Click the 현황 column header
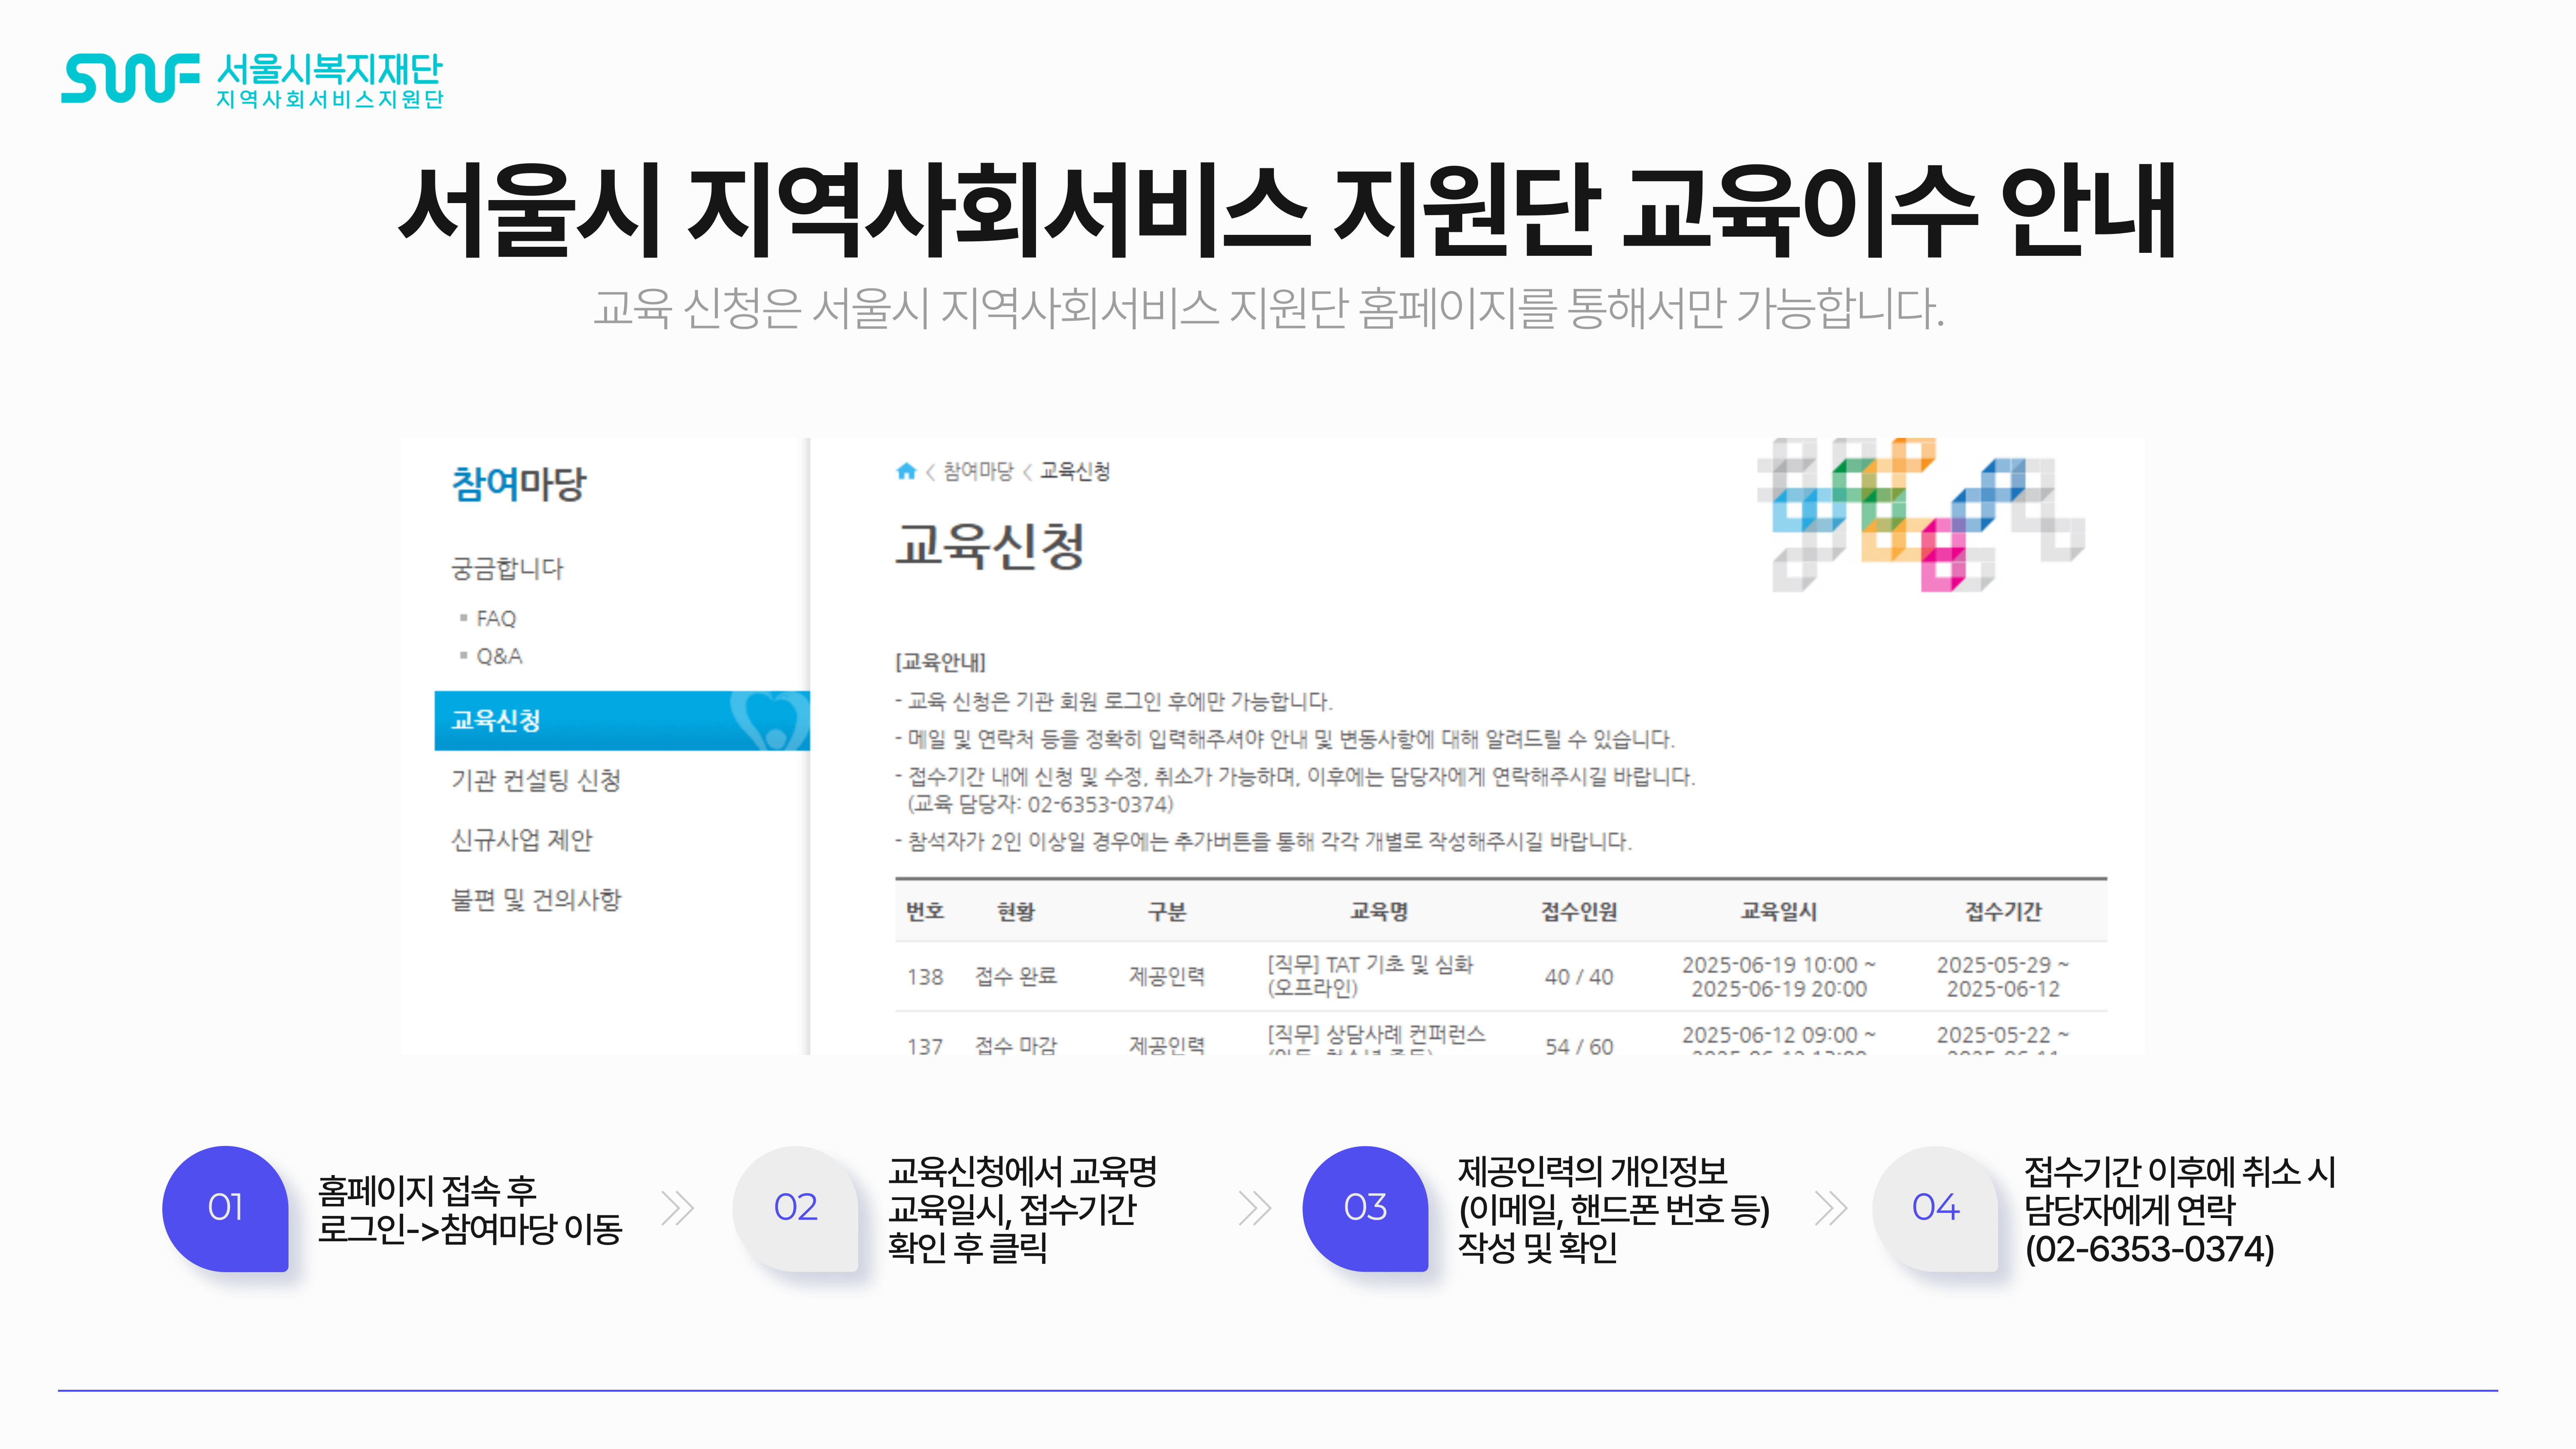2576x1449 pixels. 1016,911
